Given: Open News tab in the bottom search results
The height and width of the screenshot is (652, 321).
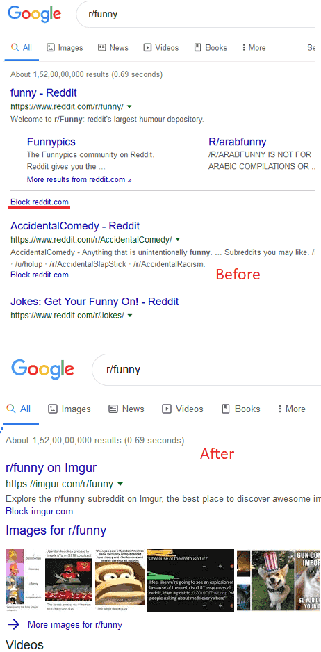Looking at the screenshot, I should pyautogui.click(x=126, y=409).
